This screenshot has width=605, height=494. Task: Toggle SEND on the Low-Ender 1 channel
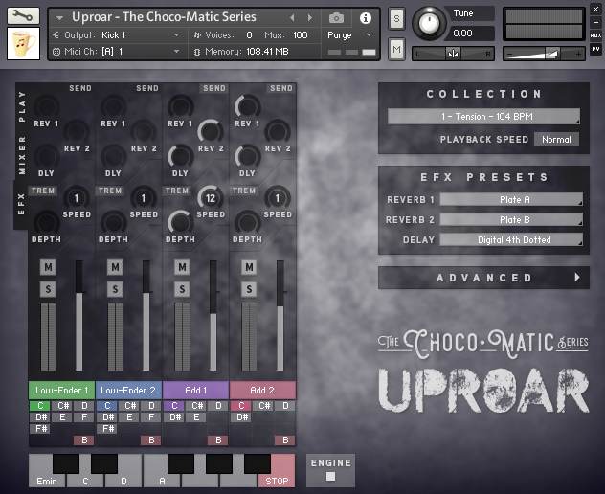tap(80, 88)
